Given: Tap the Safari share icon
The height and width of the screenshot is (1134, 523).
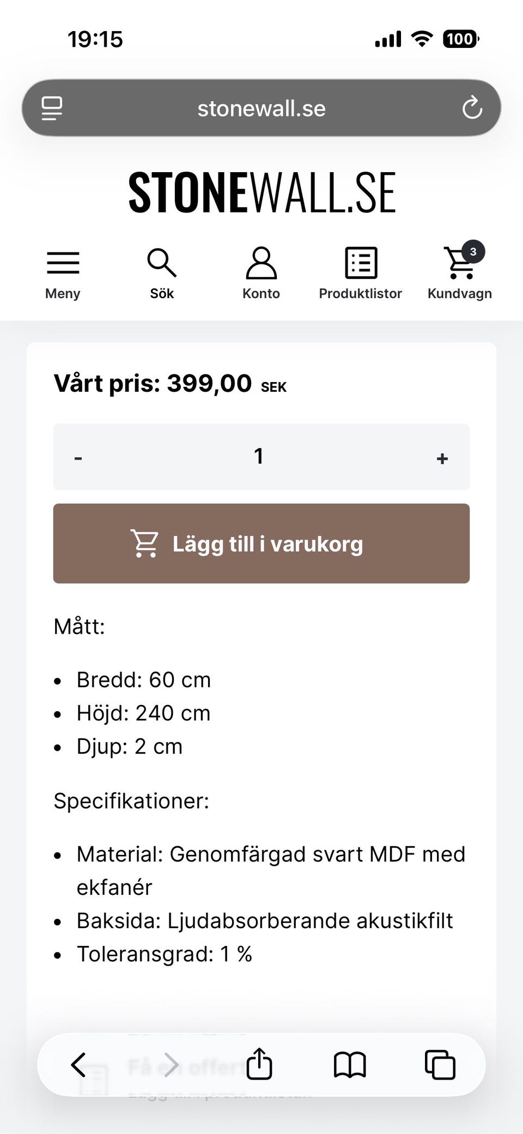Looking at the screenshot, I should tap(259, 1064).
